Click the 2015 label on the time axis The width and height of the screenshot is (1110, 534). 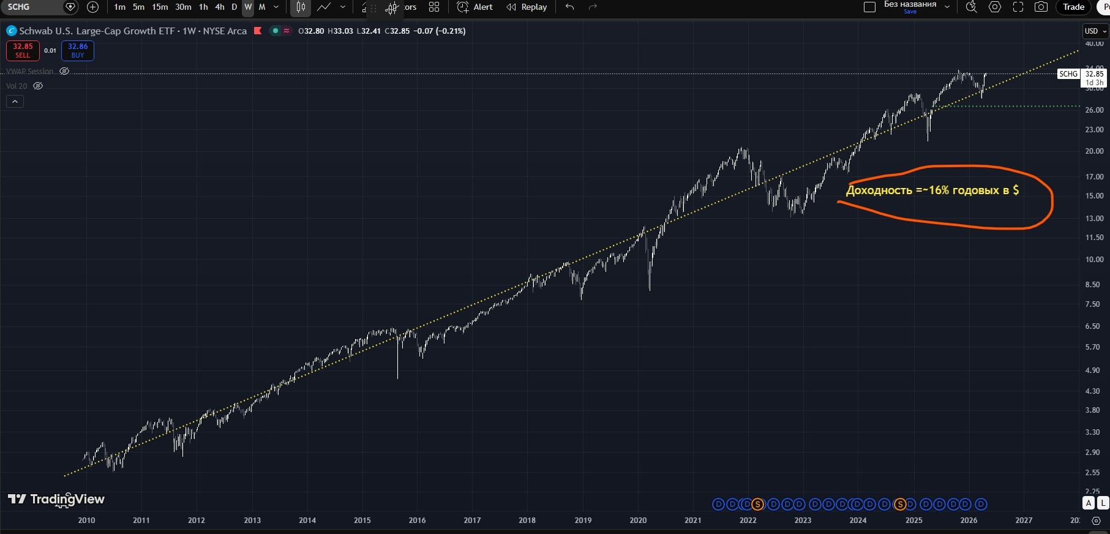pyautogui.click(x=362, y=521)
